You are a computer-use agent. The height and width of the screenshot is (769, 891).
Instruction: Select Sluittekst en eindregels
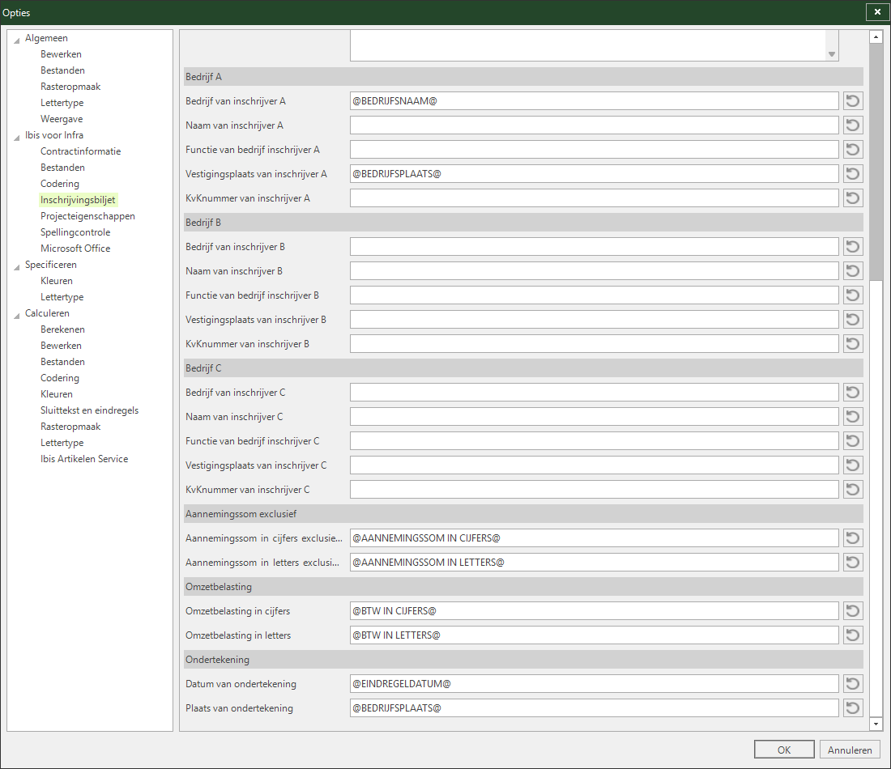pos(89,410)
